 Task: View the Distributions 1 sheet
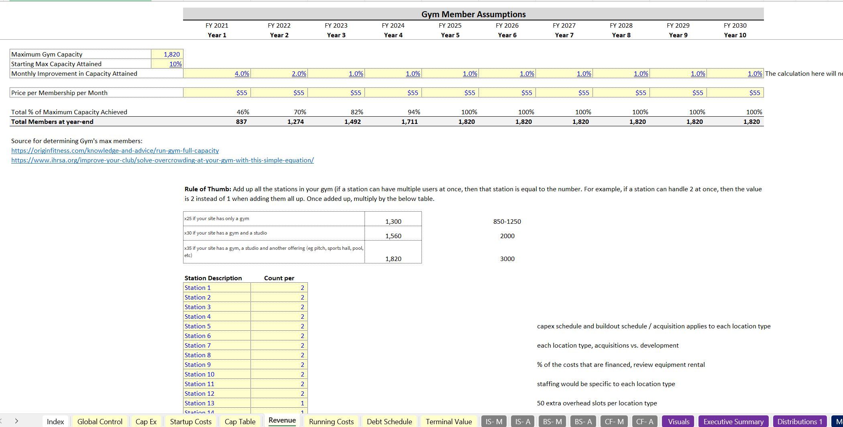799,421
